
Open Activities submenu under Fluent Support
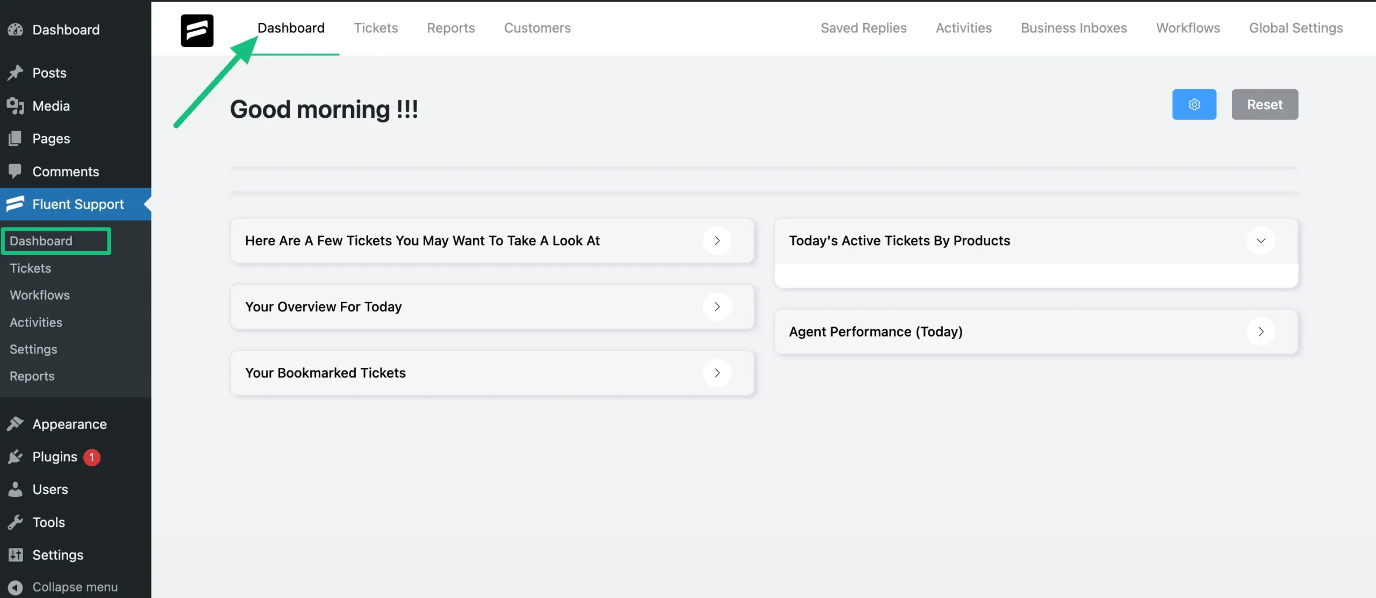coord(36,322)
